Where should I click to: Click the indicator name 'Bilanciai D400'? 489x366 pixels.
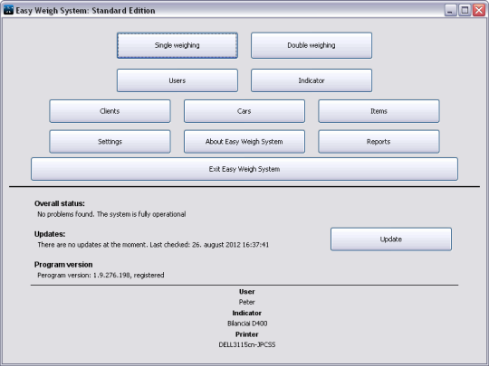(x=247, y=324)
